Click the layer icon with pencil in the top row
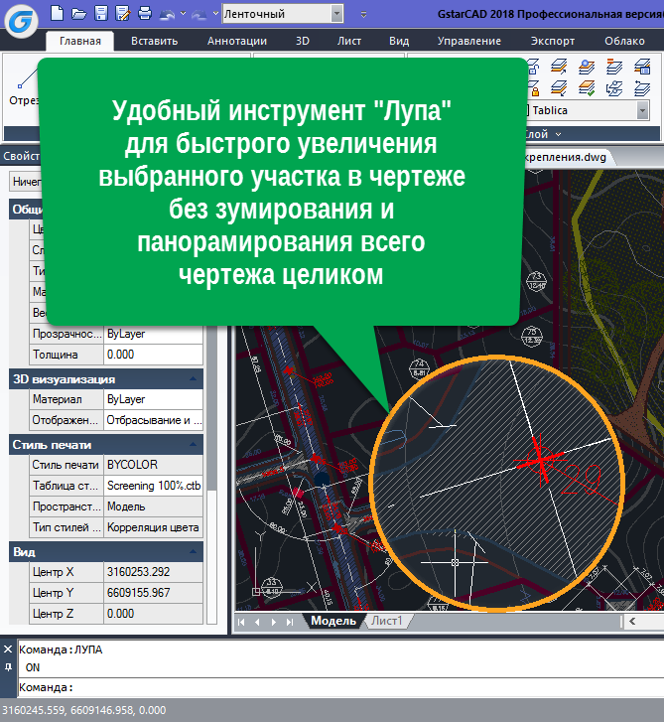Screen dimensions: 664x722 point(559,67)
